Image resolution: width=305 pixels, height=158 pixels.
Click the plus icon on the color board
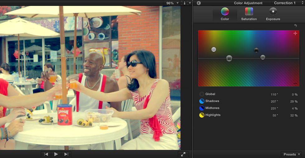295,33
